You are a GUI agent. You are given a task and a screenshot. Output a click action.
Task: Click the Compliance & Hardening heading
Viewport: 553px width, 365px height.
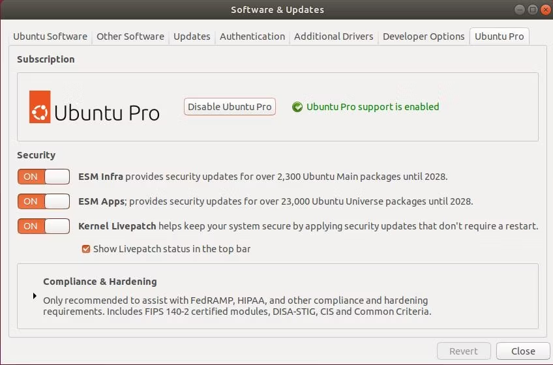tap(100, 282)
